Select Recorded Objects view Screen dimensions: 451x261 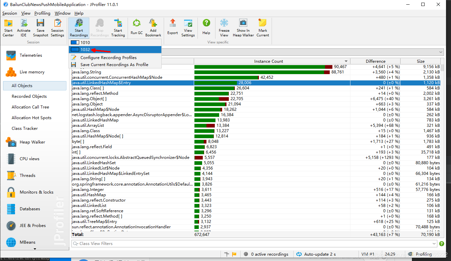35,96
